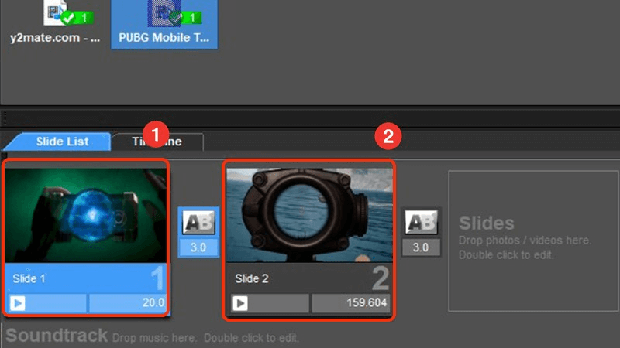620x348 pixels.
Task: Switch to the Slide List tab
Action: pos(62,142)
